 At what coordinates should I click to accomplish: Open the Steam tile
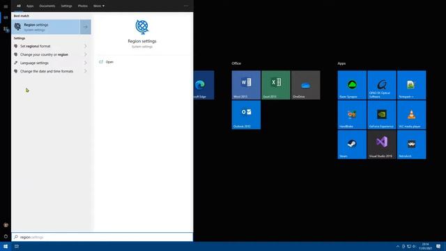pos(352,144)
